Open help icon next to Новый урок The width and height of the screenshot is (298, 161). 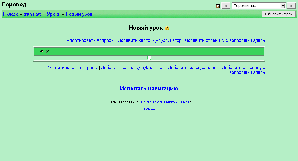click(167, 28)
